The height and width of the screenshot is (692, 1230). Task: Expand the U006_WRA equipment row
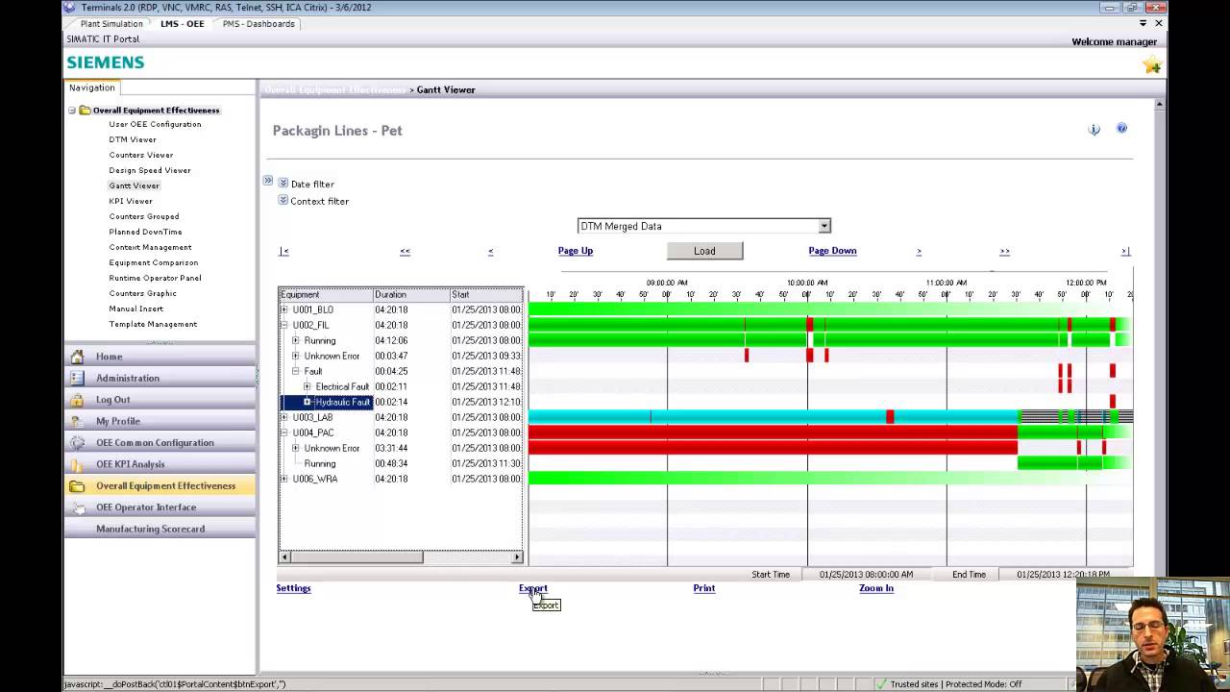[284, 479]
